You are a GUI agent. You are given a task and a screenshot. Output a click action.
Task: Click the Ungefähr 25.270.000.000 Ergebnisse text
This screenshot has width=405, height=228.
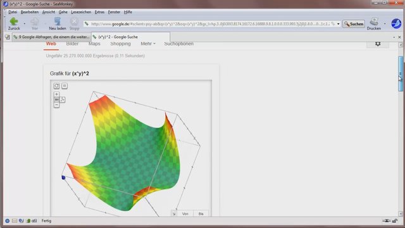(96, 56)
